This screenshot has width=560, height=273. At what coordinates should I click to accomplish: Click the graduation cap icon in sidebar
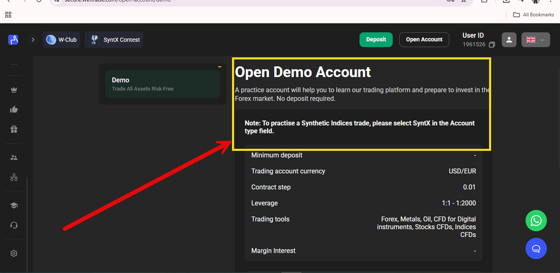[14, 206]
